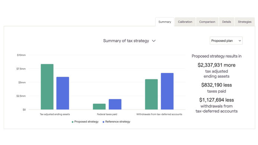Toggle Reference strategy legend entry
The width and height of the screenshot is (258, 145).
116,122
